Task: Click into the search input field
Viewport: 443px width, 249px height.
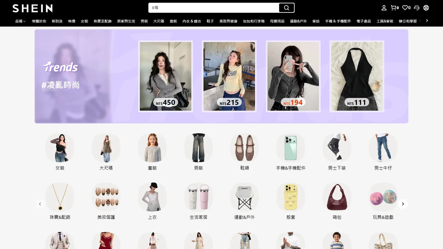Action: 214,8
